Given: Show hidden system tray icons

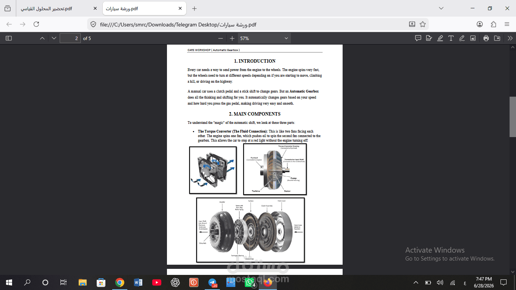Looking at the screenshot, I should [x=416, y=282].
